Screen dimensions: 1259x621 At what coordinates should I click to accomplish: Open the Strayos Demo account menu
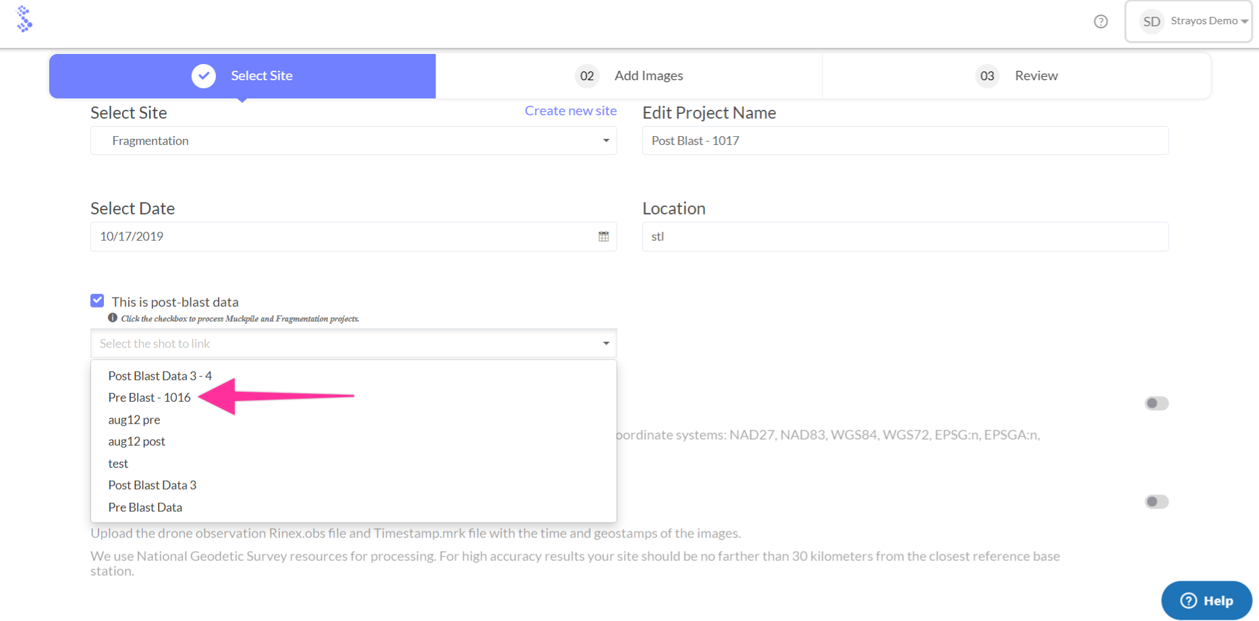coord(1208,22)
